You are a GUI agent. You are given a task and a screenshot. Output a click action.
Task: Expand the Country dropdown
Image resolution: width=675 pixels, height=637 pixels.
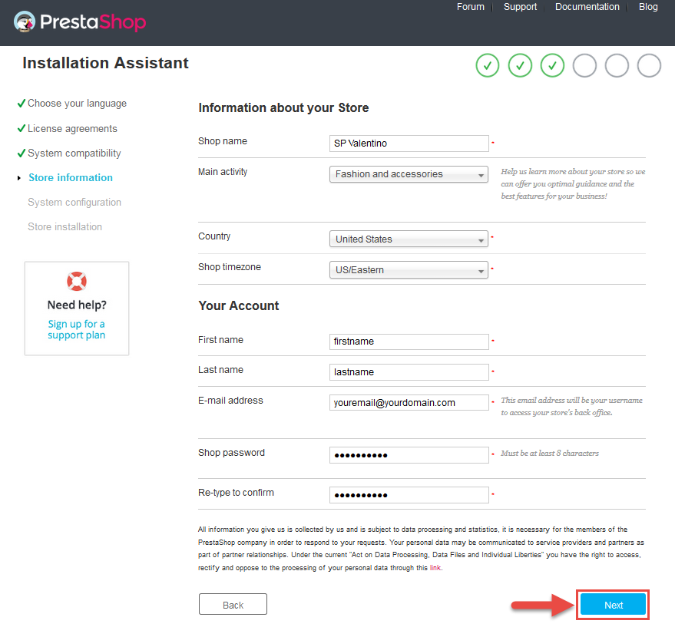(409, 239)
